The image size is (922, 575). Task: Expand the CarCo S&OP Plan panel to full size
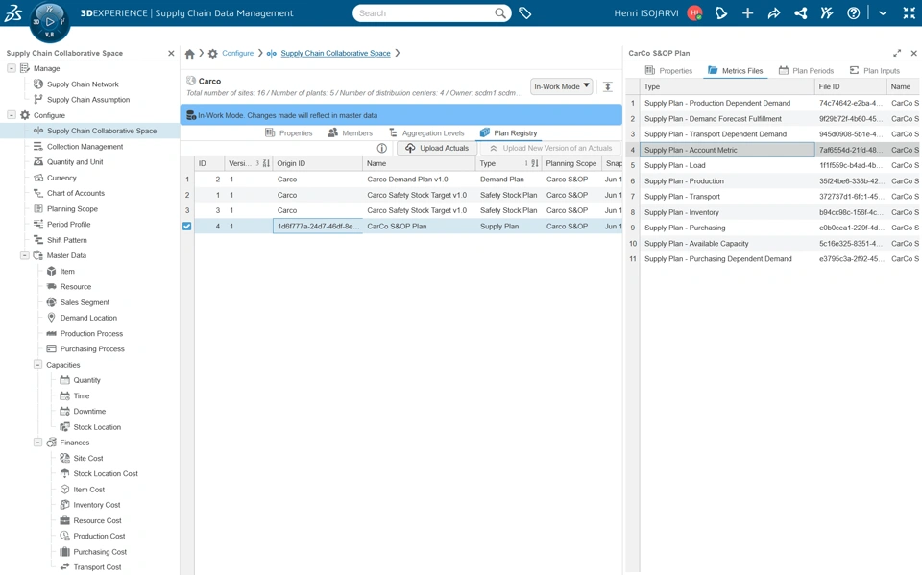[897, 53]
